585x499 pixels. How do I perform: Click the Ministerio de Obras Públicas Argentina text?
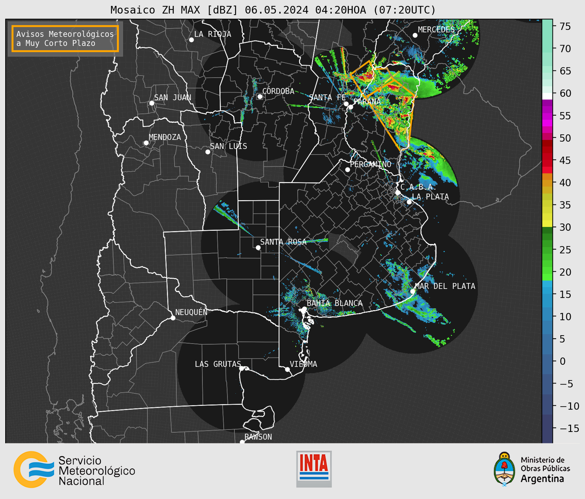coord(545,470)
